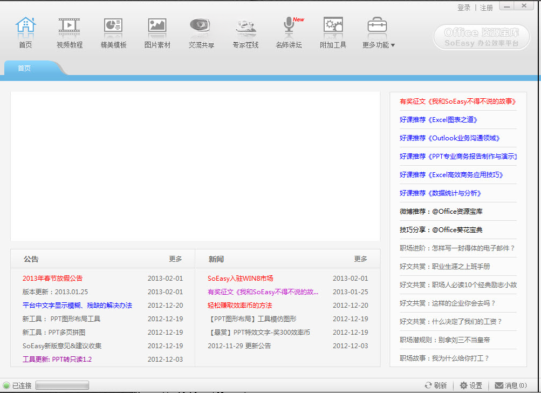Open 轻松赚取效率币的方法 news
This screenshot has width=541, height=393.
(240, 306)
